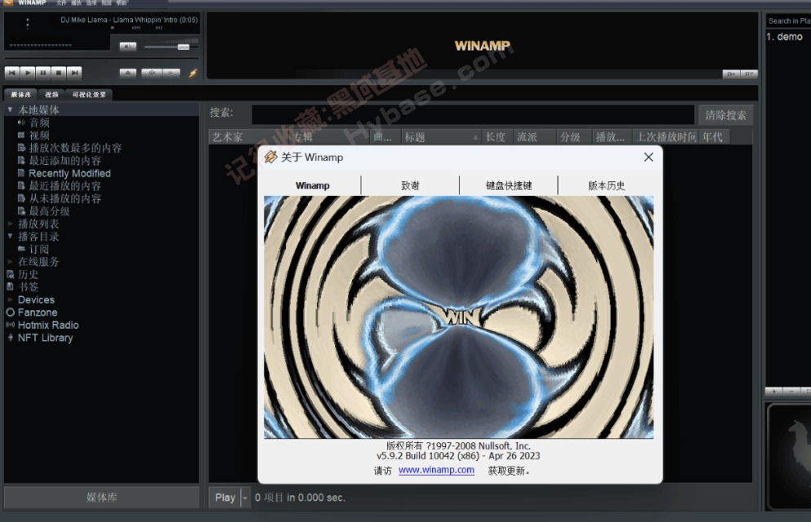Viewport: 811px width, 522px height.
Task: Click the Eject open-file button
Action: pyautogui.click(x=128, y=73)
